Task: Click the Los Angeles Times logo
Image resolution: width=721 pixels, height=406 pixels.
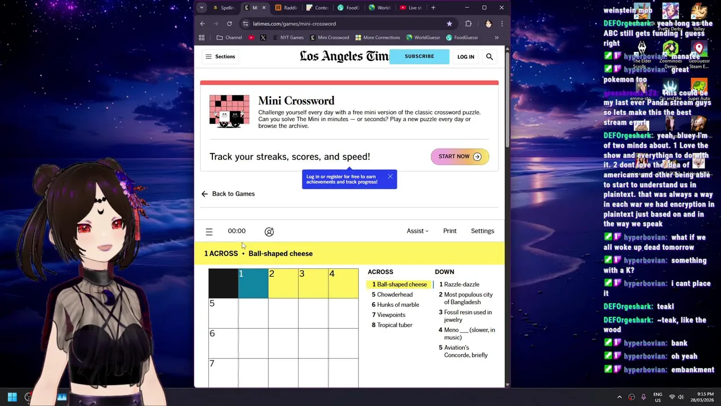Action: [344, 56]
